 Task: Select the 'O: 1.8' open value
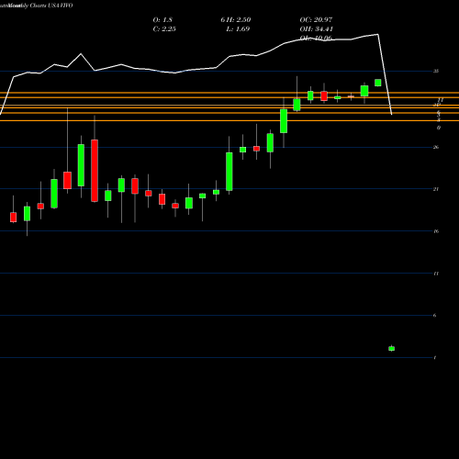(162, 20)
